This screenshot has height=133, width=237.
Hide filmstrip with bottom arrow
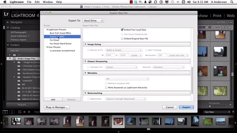[x=118, y=132]
